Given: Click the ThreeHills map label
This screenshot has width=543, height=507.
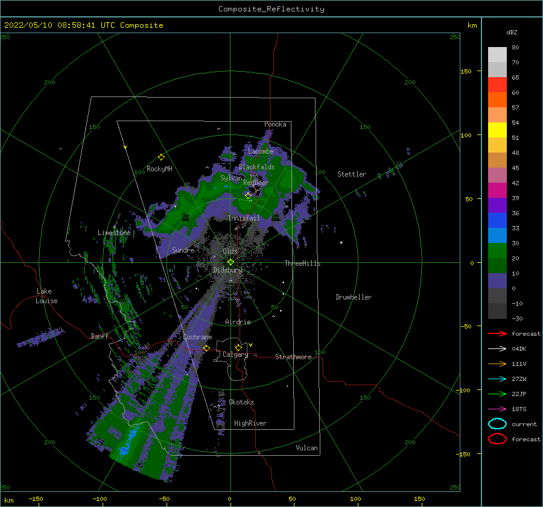Looking at the screenshot, I should tap(303, 263).
